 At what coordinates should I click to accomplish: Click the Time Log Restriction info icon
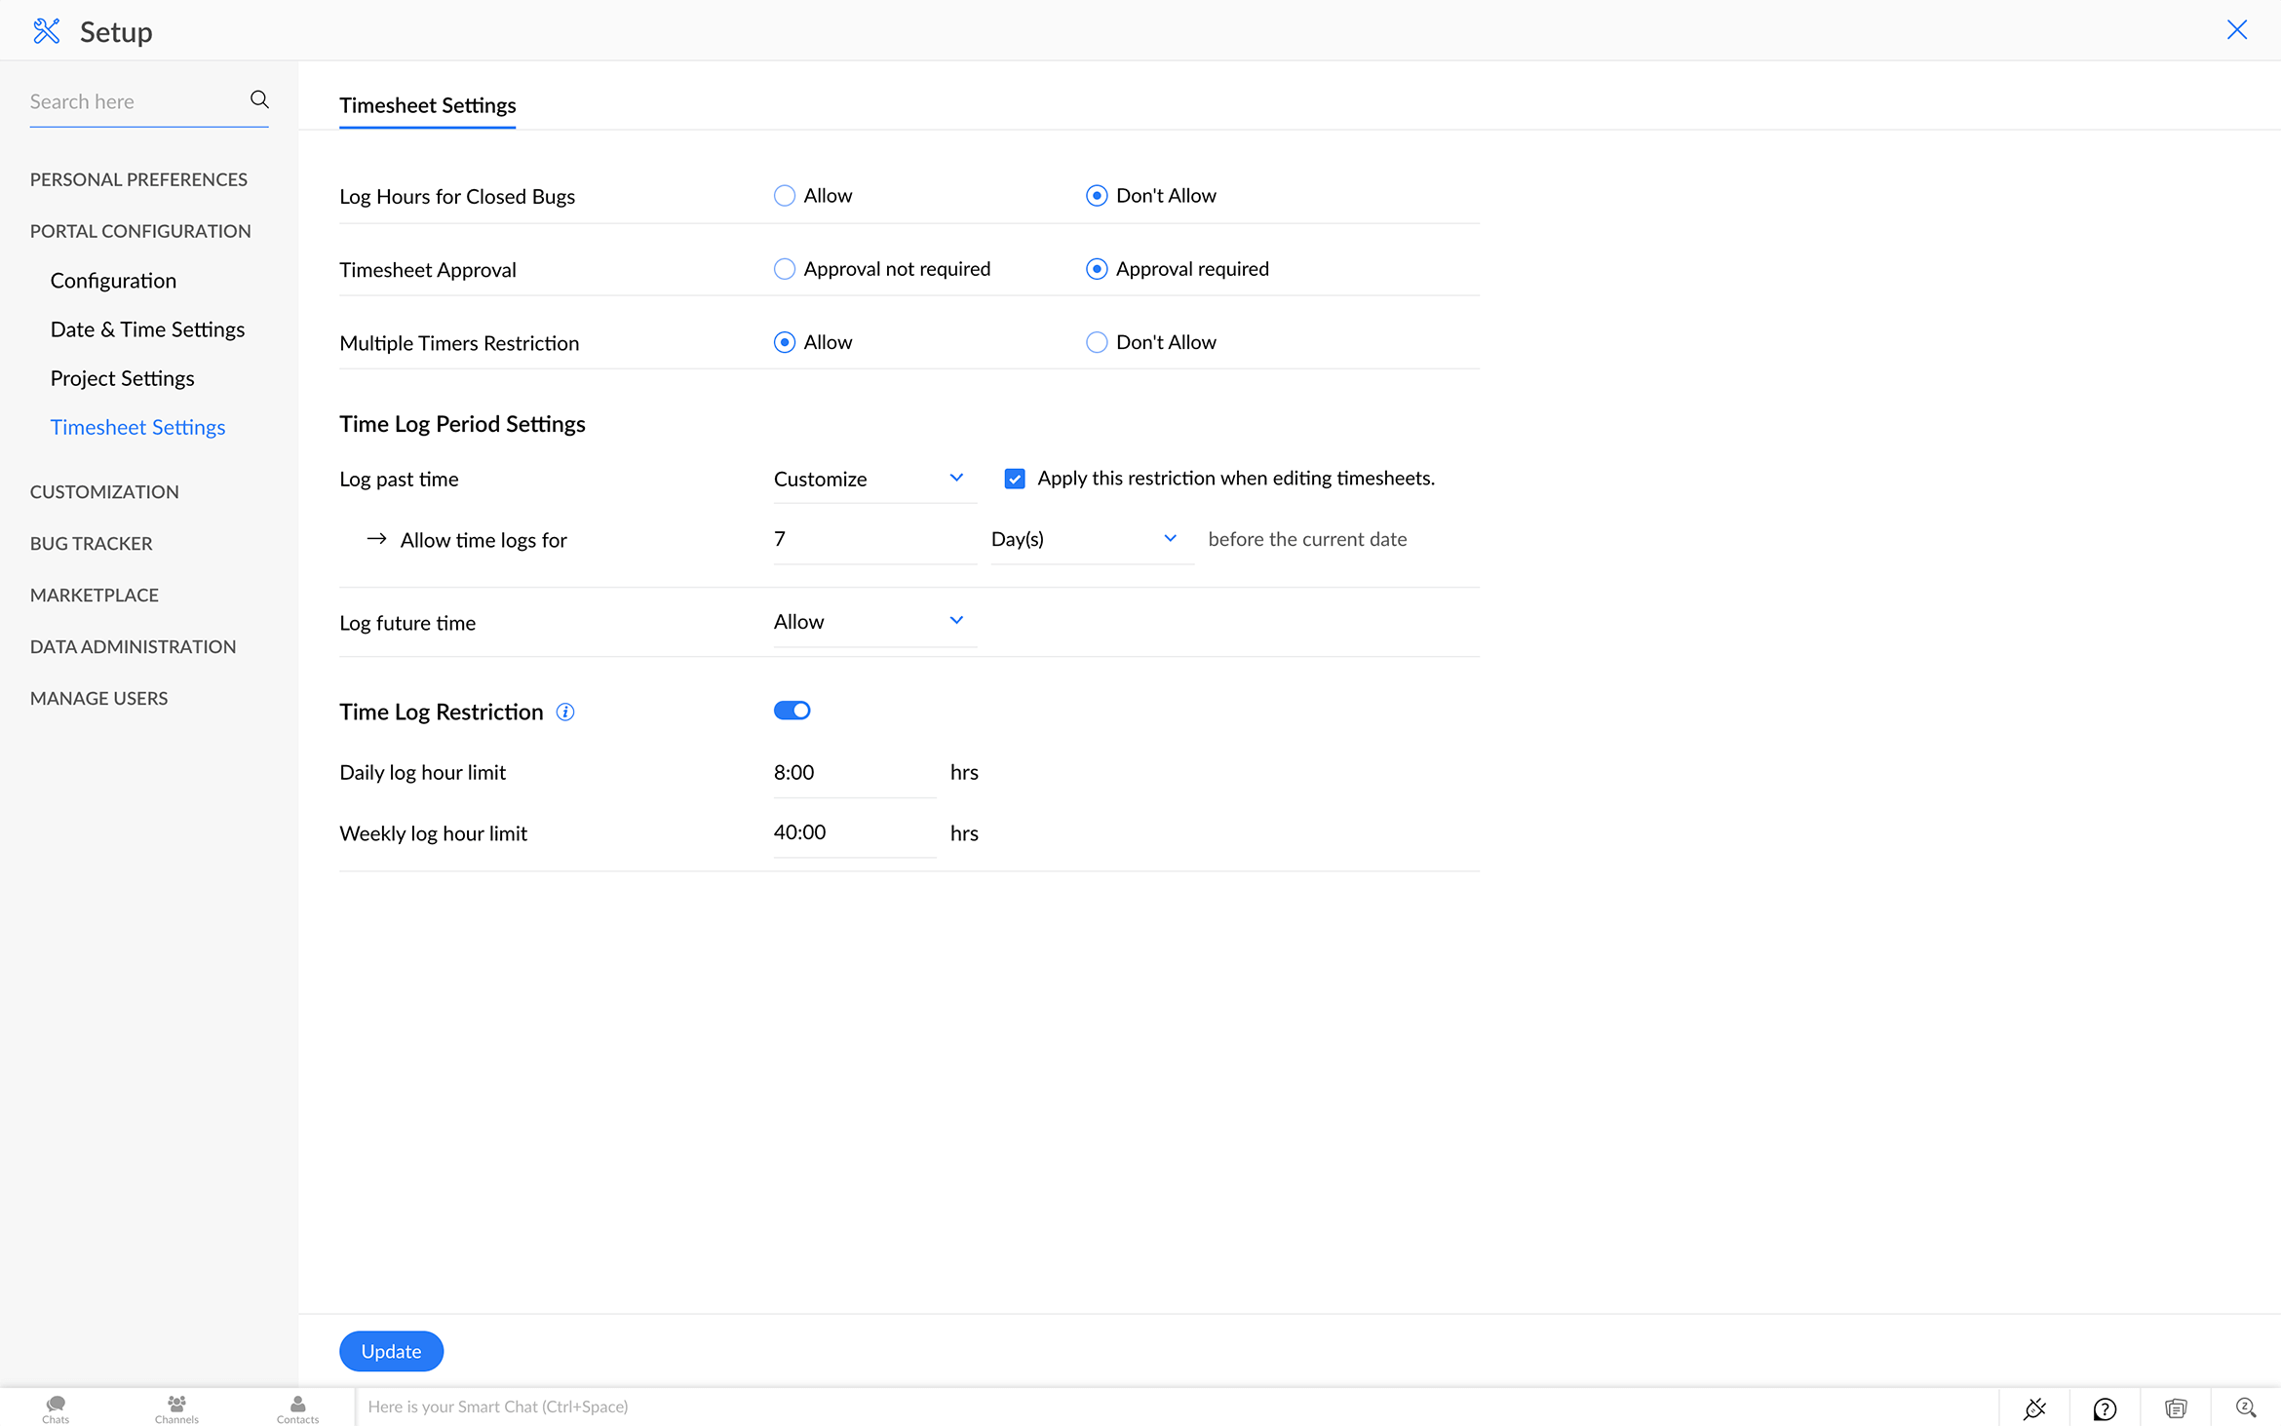click(x=565, y=710)
